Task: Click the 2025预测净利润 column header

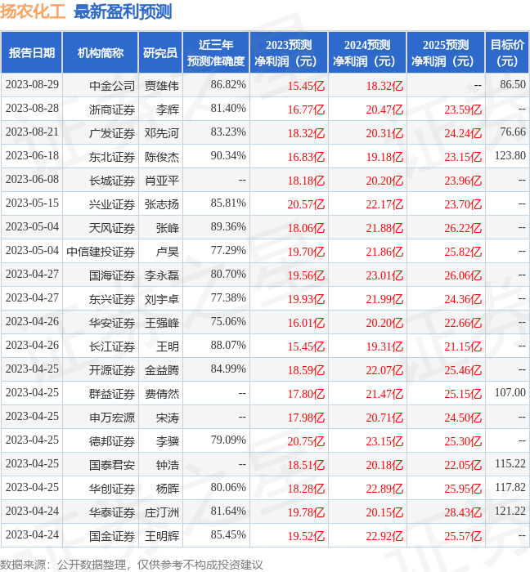Action: click(x=446, y=53)
